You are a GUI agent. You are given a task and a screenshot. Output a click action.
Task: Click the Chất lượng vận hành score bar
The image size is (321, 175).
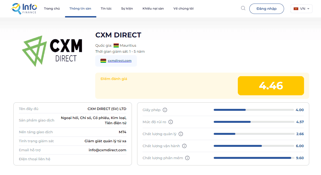[x=254, y=146]
